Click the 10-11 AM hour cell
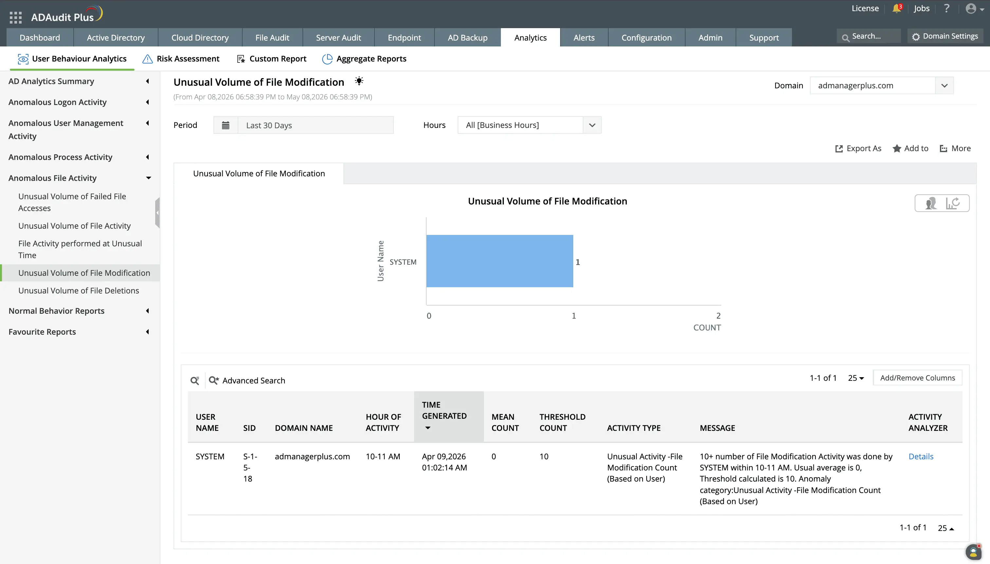The height and width of the screenshot is (564, 990). pos(383,457)
